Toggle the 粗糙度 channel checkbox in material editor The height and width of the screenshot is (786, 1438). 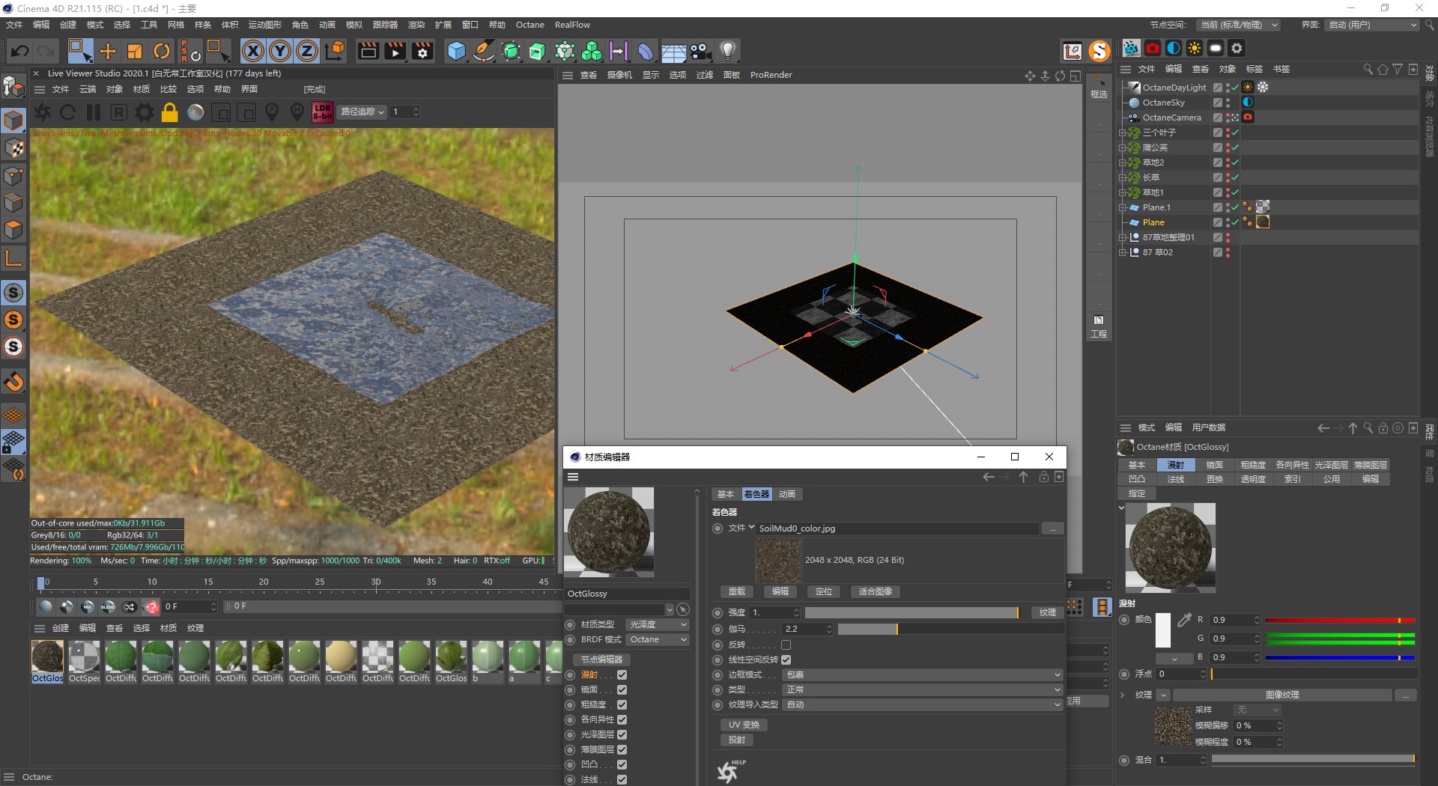click(x=622, y=704)
